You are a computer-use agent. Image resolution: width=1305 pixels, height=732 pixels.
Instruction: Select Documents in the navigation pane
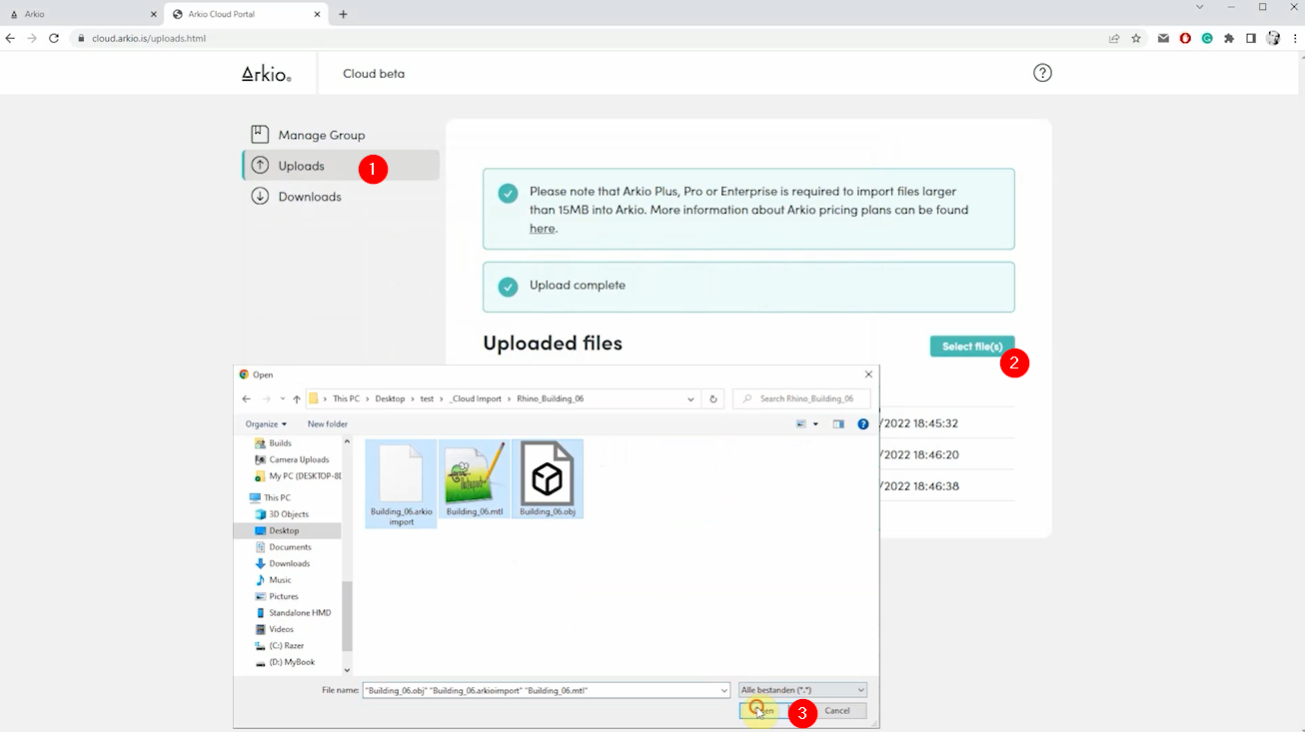click(x=288, y=547)
